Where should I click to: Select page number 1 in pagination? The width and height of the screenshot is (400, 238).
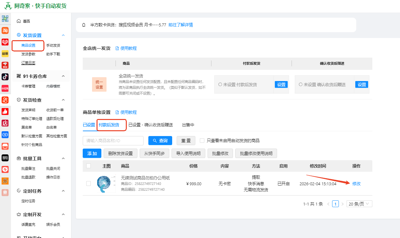click(x=335, y=204)
